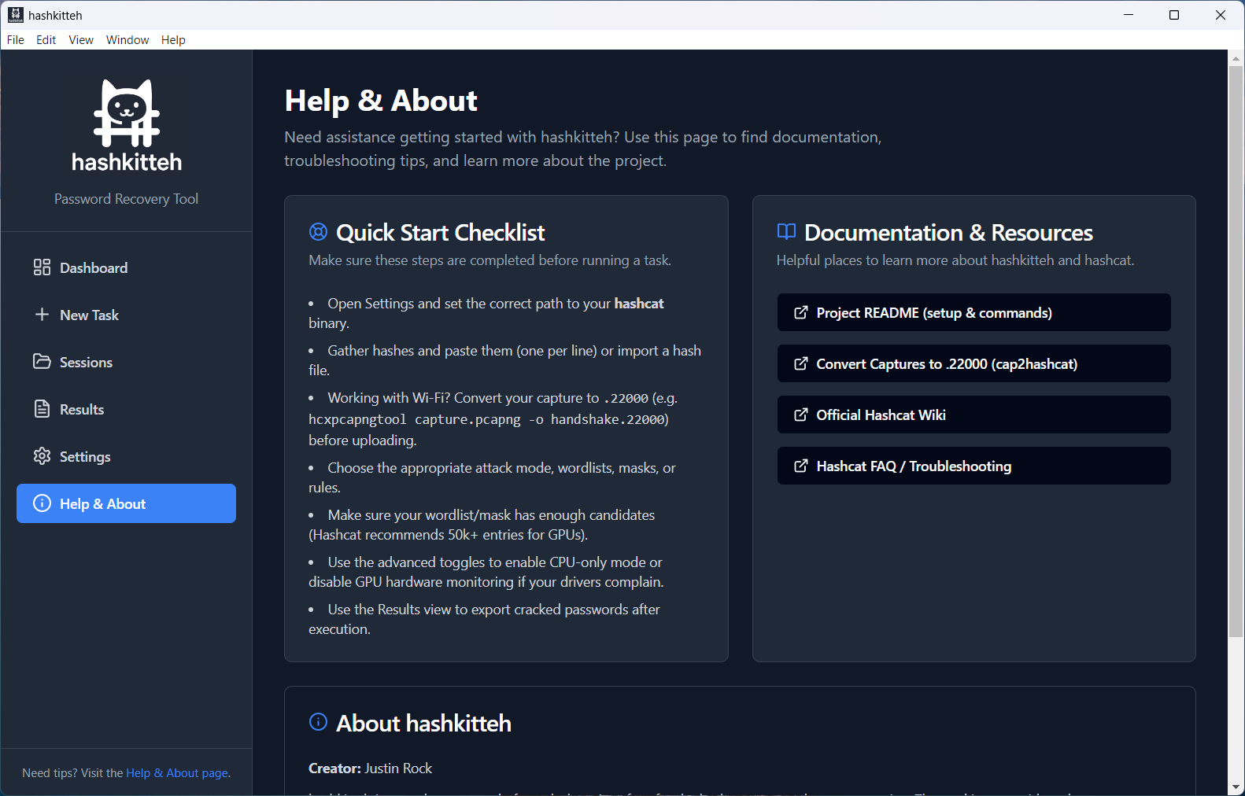Click the "About hashkitteh" heading
Viewport: 1245px width, 796px height.
[x=423, y=724]
